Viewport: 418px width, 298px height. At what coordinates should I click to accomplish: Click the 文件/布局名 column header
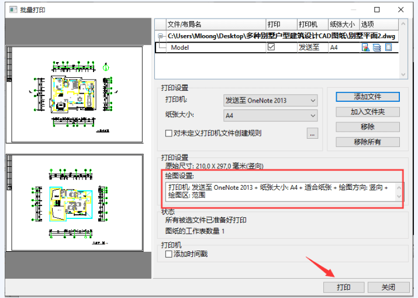click(x=216, y=25)
